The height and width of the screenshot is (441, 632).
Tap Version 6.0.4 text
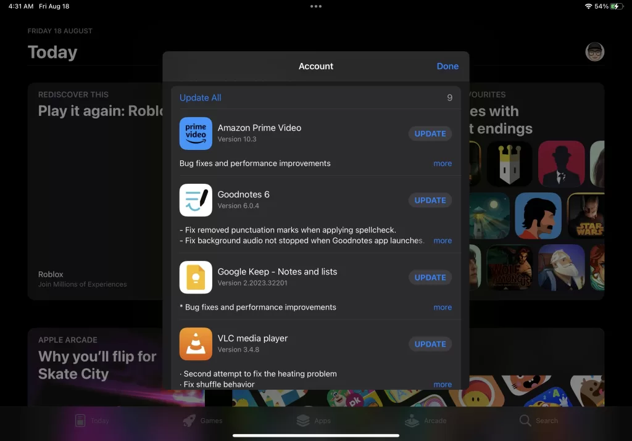[x=238, y=206]
